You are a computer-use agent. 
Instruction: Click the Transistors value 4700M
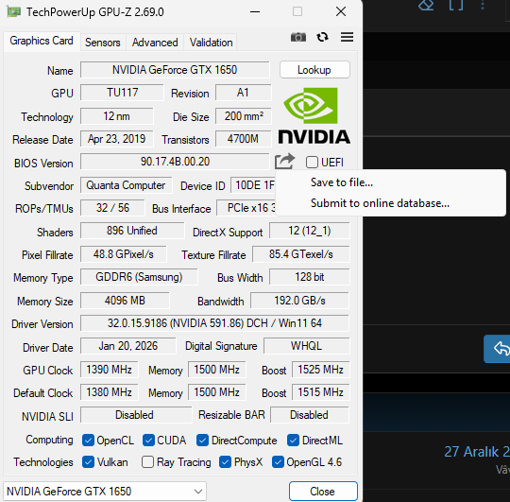(x=244, y=139)
